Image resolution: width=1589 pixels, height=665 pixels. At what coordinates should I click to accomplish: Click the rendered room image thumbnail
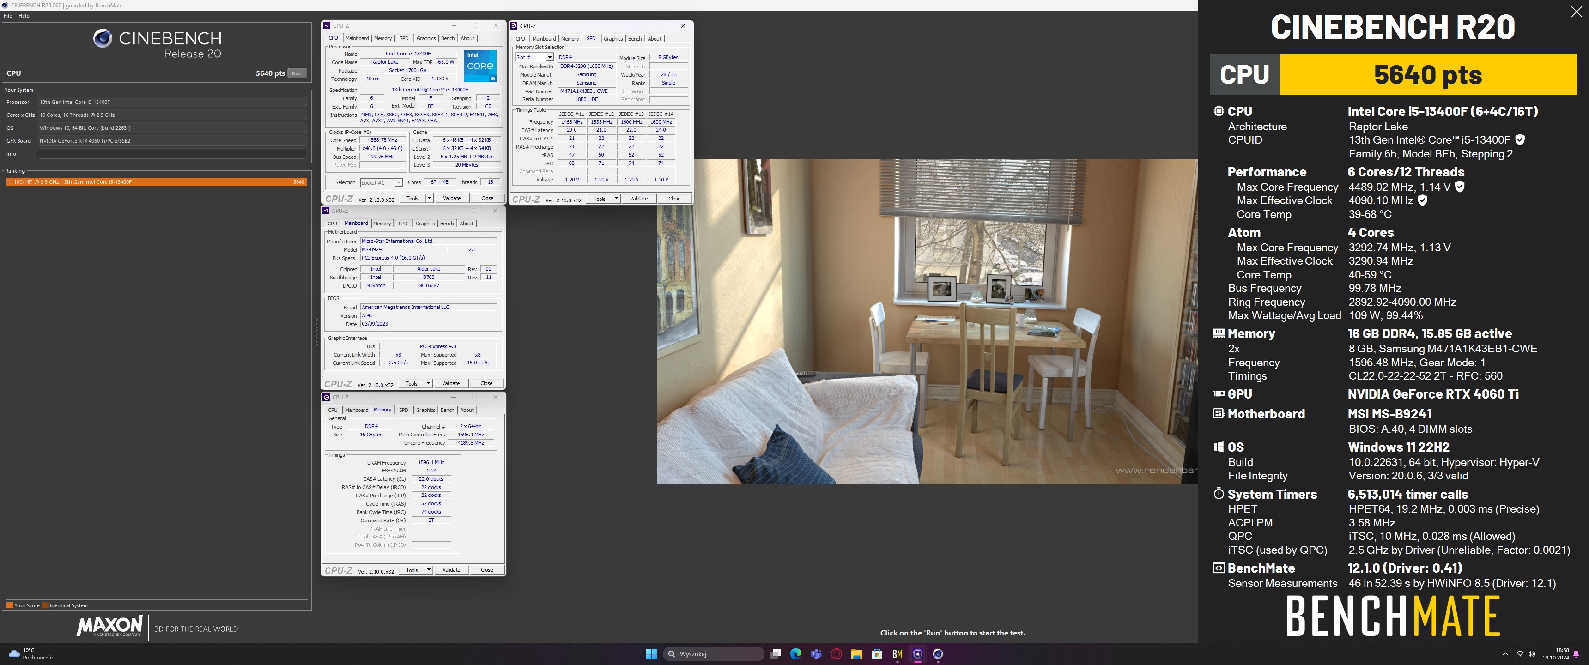point(927,321)
